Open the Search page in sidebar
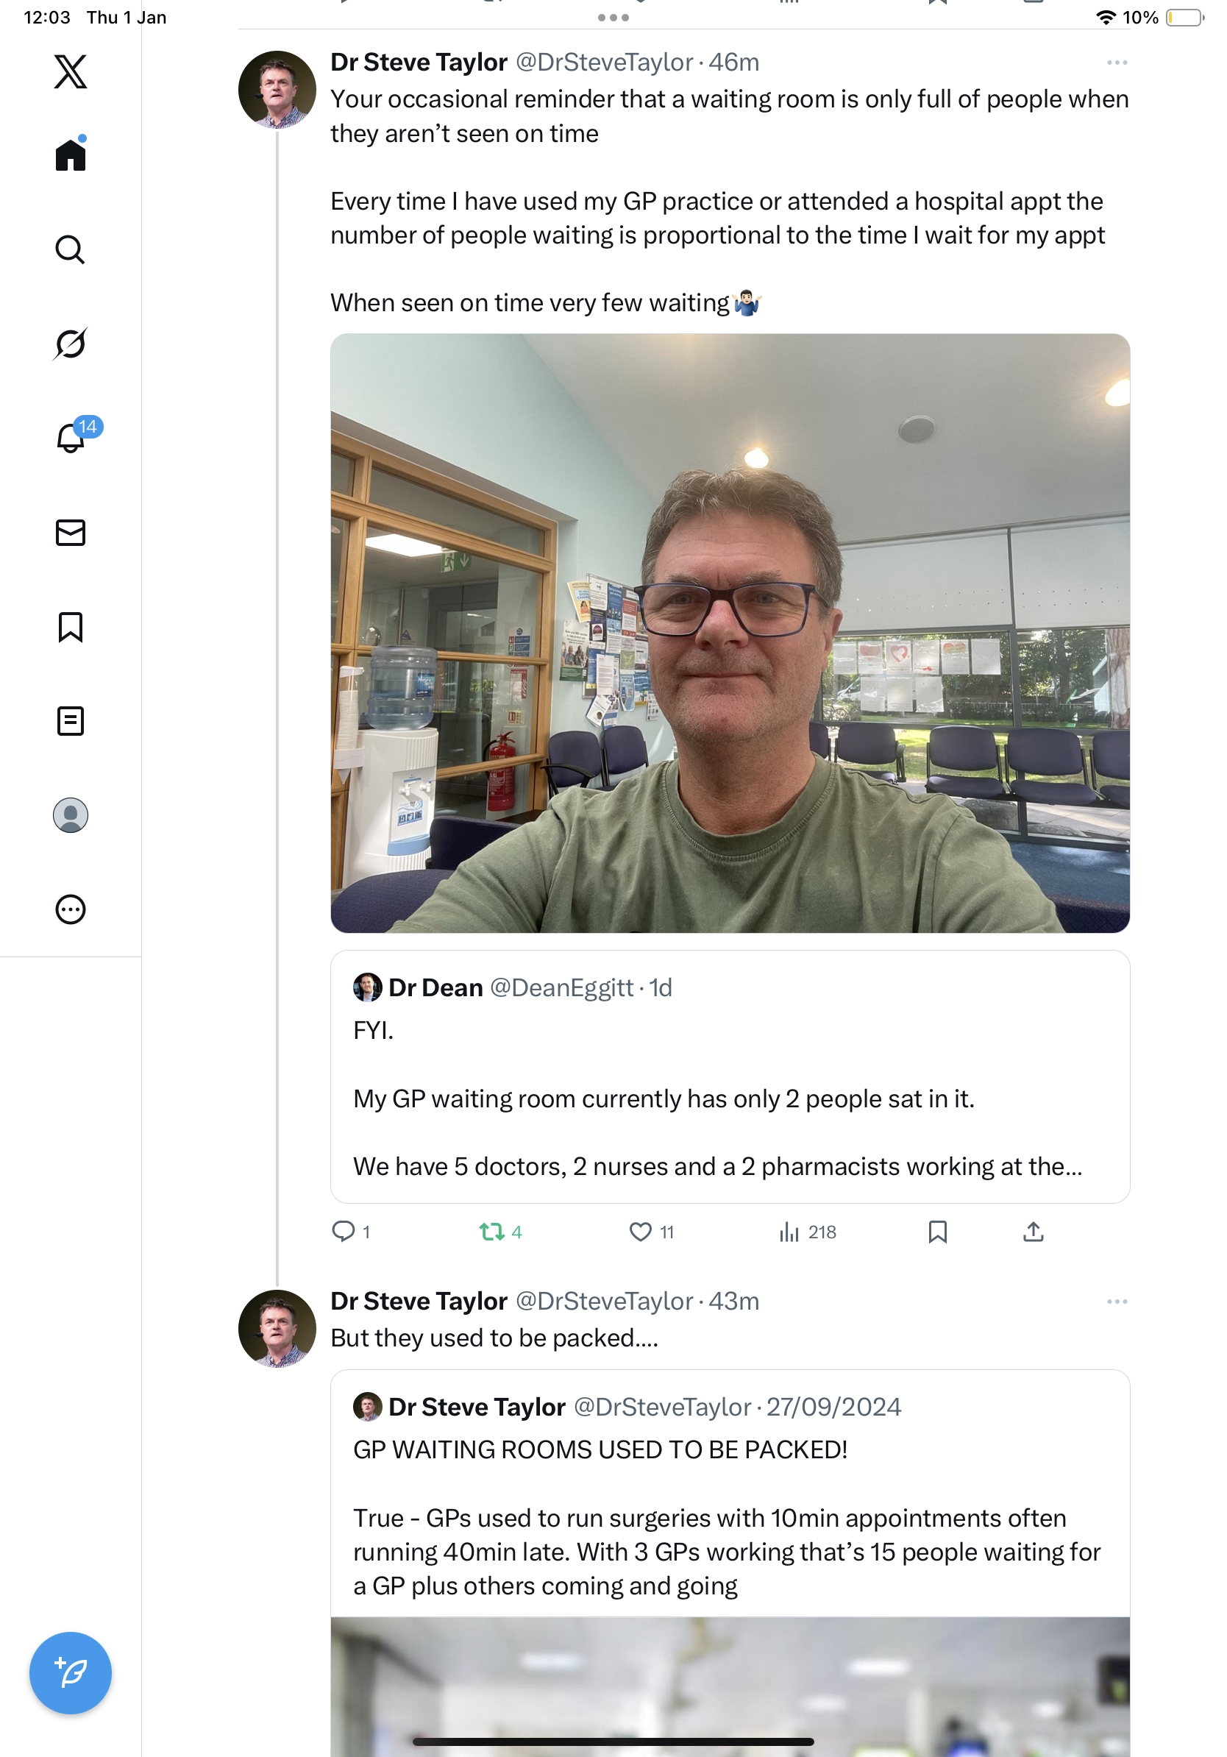This screenshot has height=1757, width=1227. coord(71,249)
